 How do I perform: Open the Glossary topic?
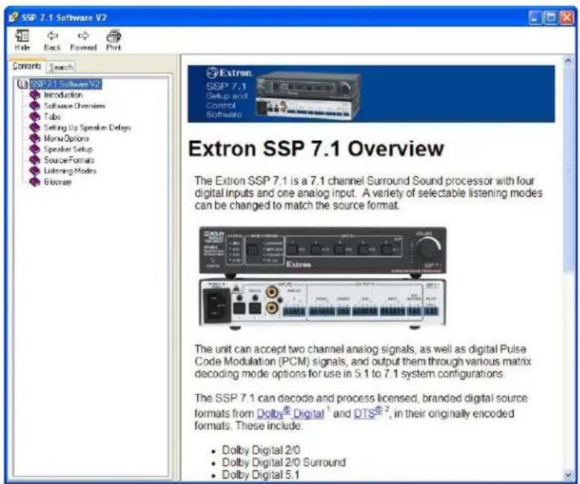[57, 182]
